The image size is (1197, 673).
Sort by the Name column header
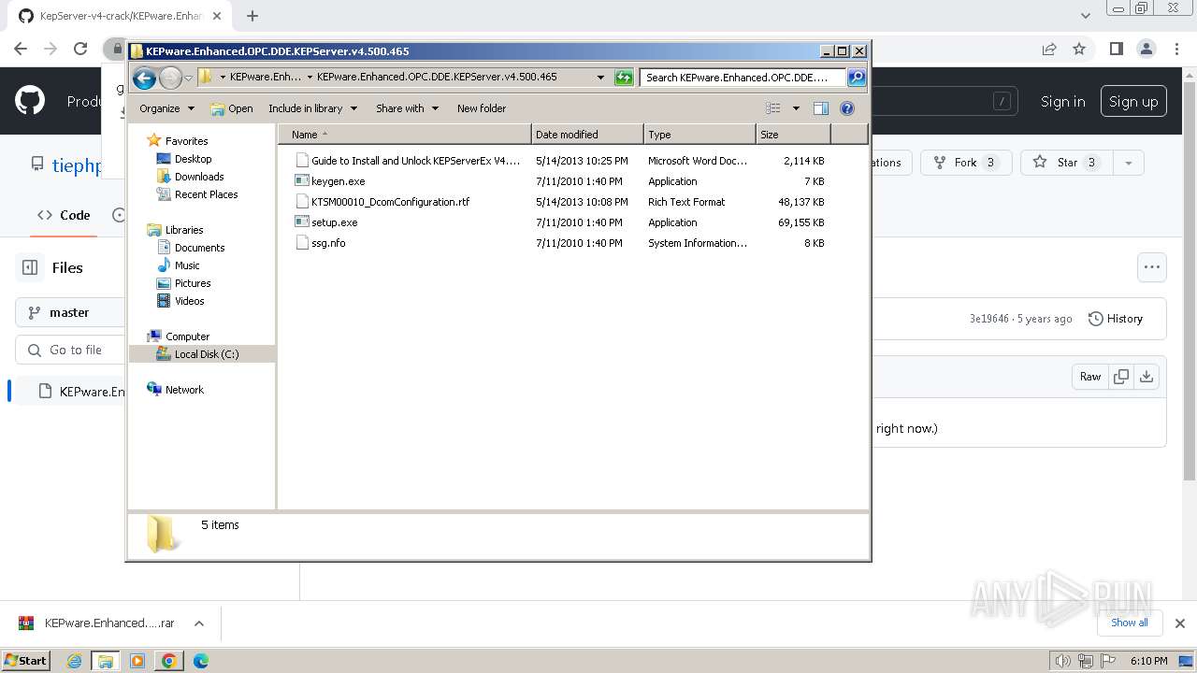pos(404,135)
